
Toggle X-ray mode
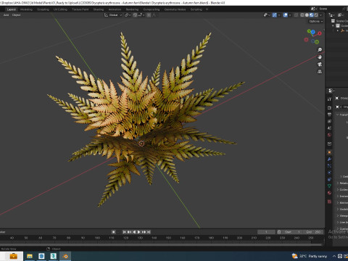pyautogui.click(x=296, y=15)
